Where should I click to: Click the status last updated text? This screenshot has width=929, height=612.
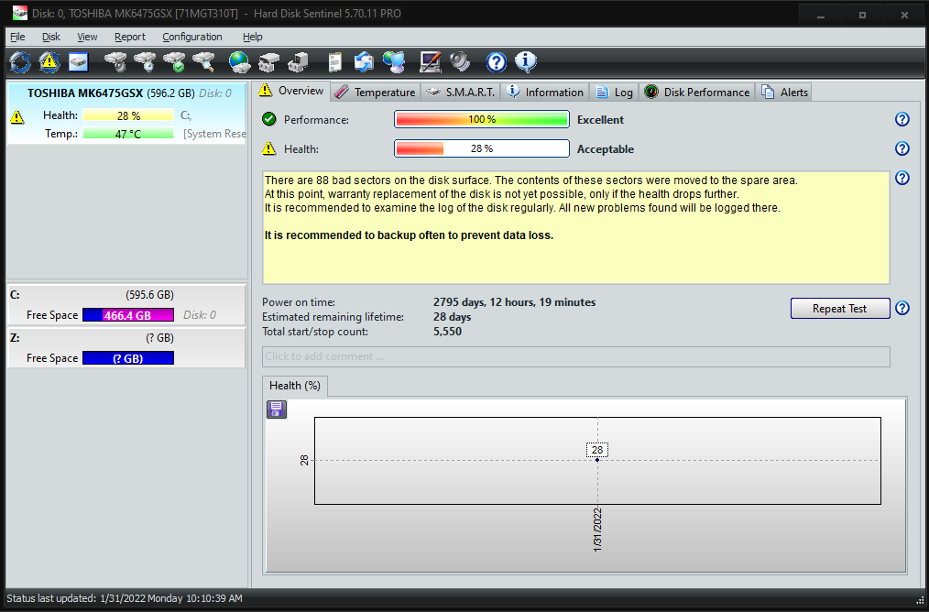tap(125, 598)
